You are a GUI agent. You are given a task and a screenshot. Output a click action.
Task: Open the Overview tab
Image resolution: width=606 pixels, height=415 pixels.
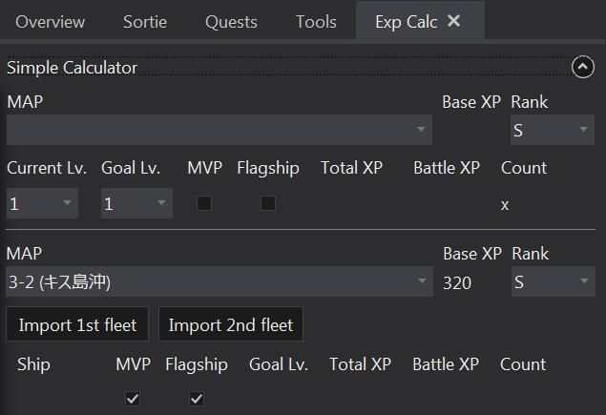[51, 22]
